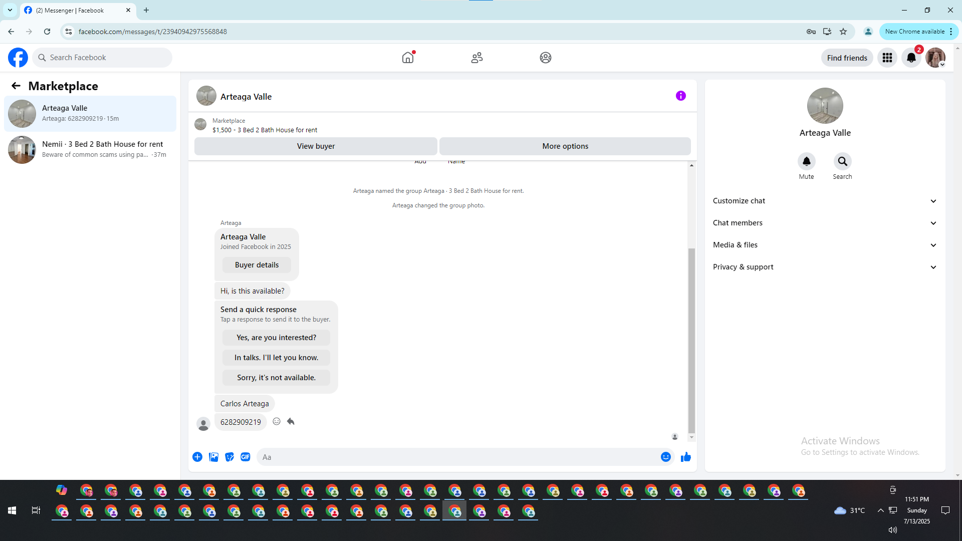Click the View buyer button
962x541 pixels.
point(316,146)
